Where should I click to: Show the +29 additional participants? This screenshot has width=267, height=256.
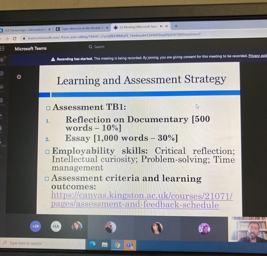pos(35,226)
